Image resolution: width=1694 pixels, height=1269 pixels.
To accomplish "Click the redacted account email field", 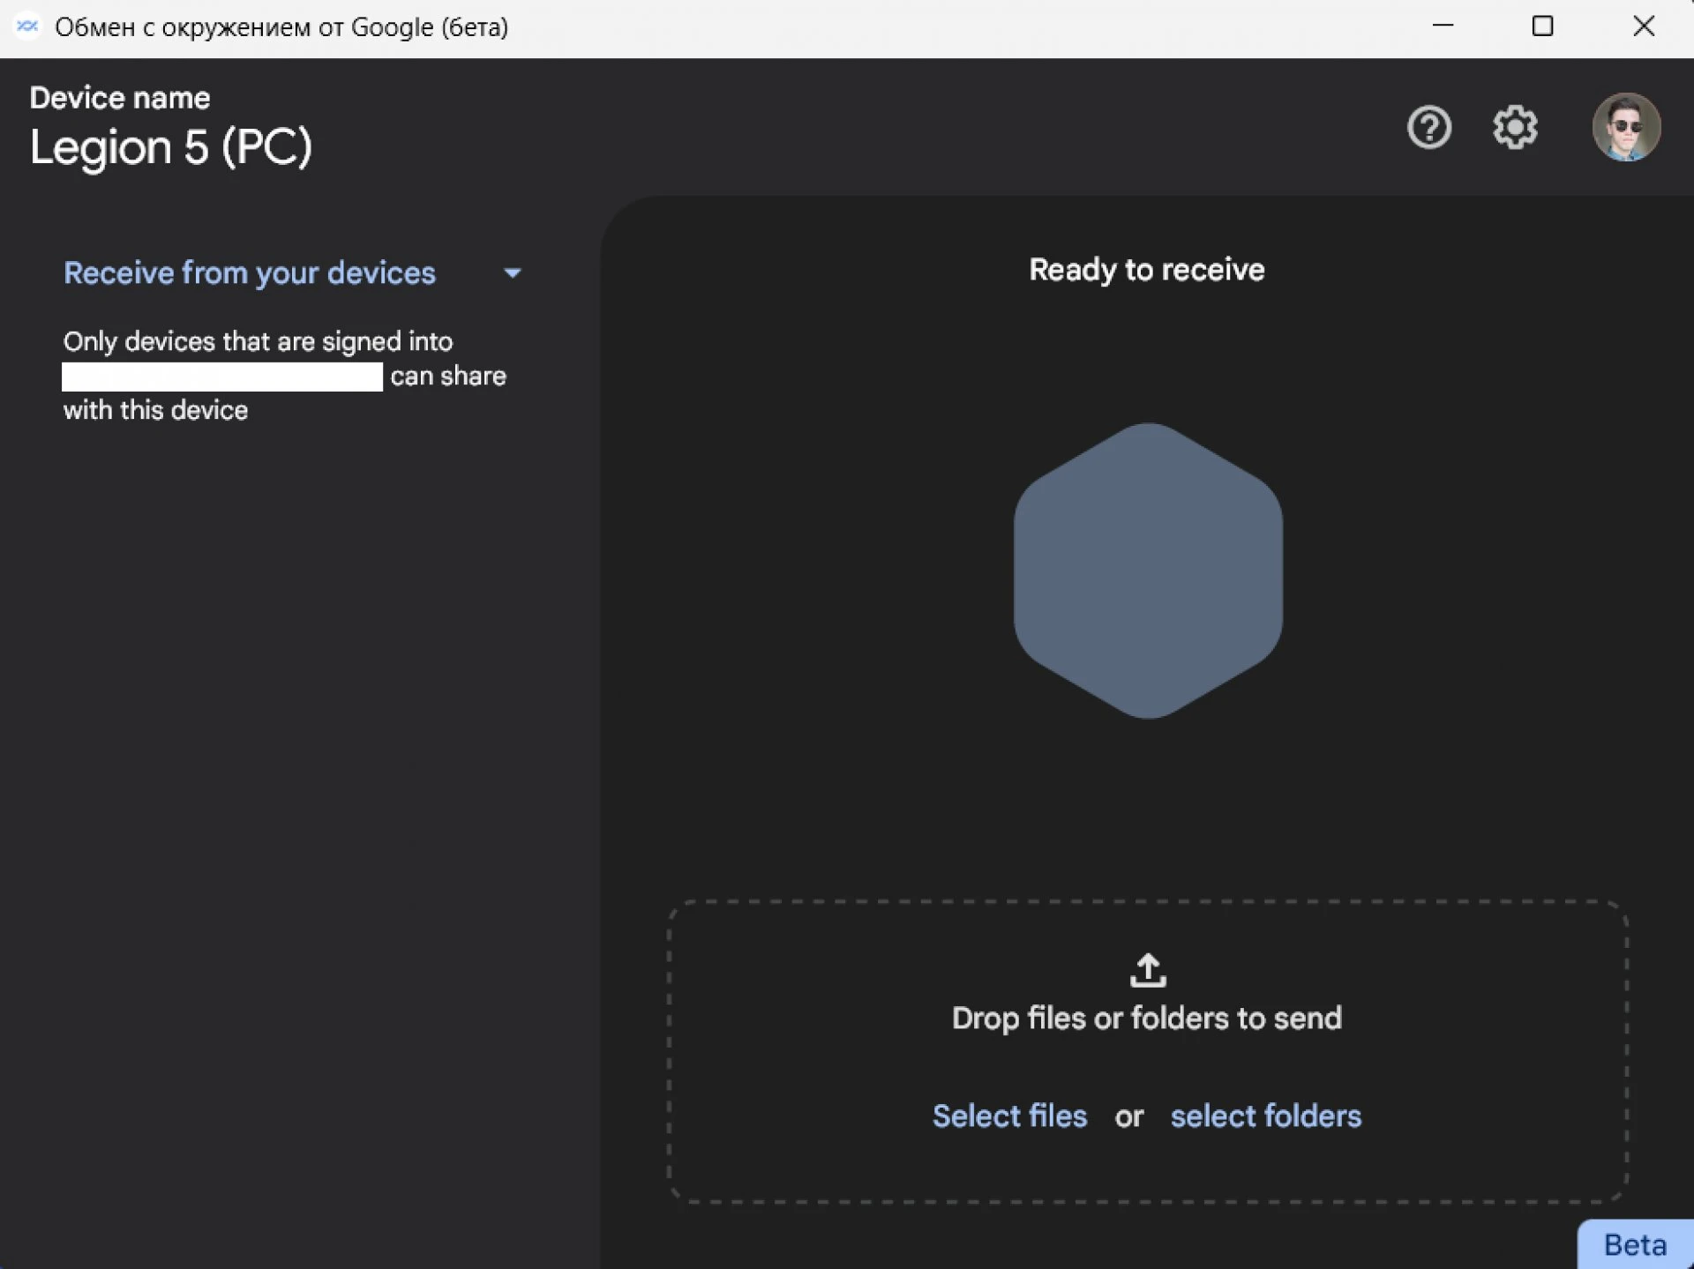I will pyautogui.click(x=222, y=377).
